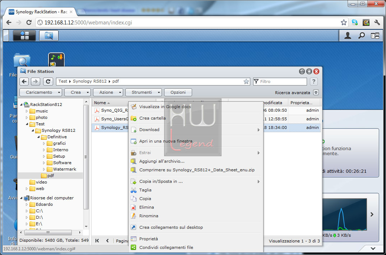Choose 'Apri in una nuova finestra'

point(196,141)
